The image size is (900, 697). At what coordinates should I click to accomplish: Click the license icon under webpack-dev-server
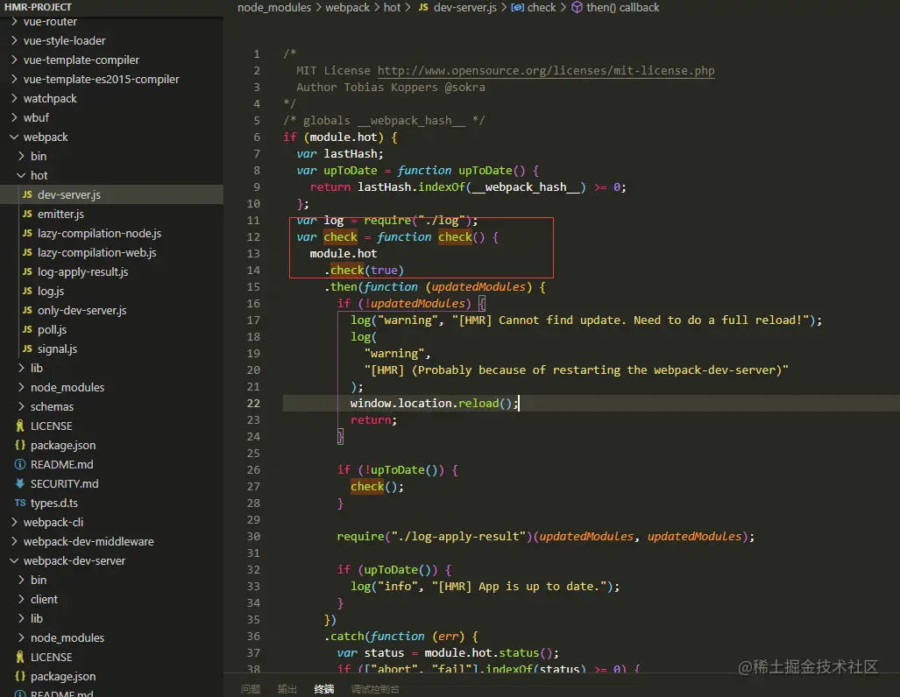(x=20, y=657)
